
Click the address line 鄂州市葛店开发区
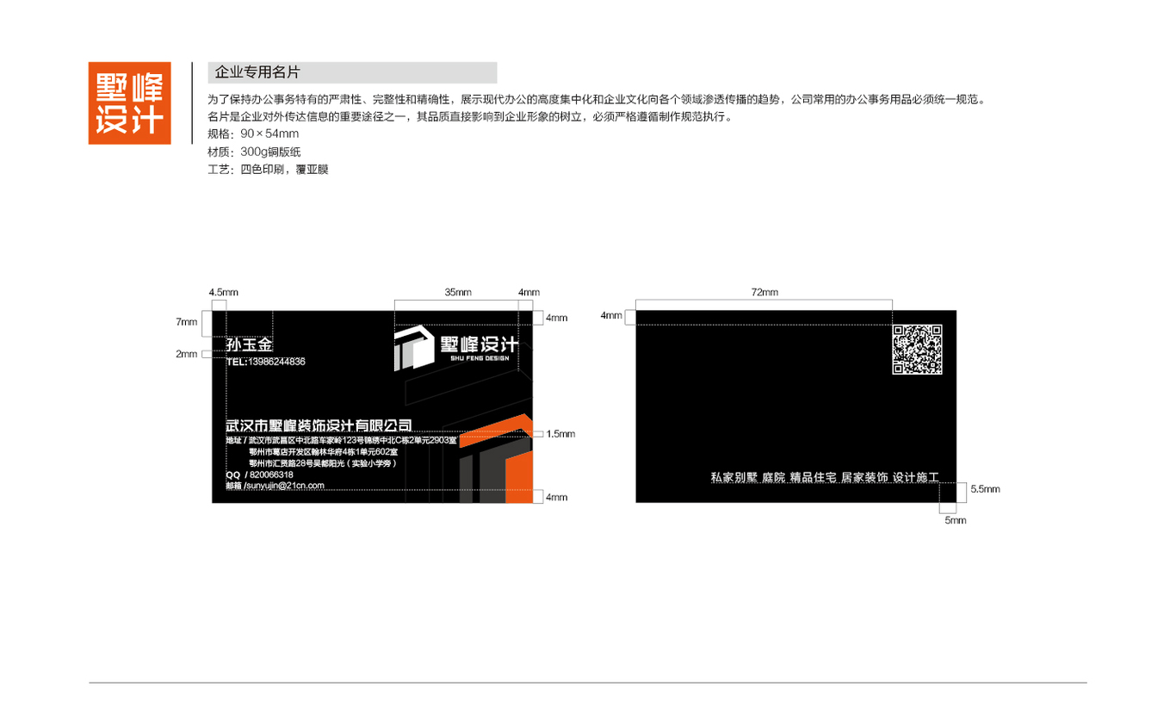coord(323,452)
